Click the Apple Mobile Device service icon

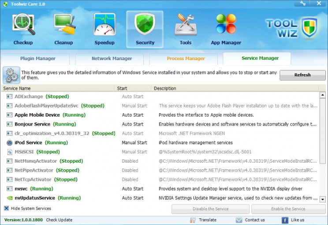pos(9,115)
